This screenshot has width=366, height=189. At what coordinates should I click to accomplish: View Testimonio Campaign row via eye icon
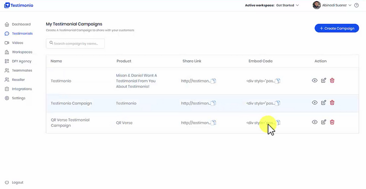point(315,103)
